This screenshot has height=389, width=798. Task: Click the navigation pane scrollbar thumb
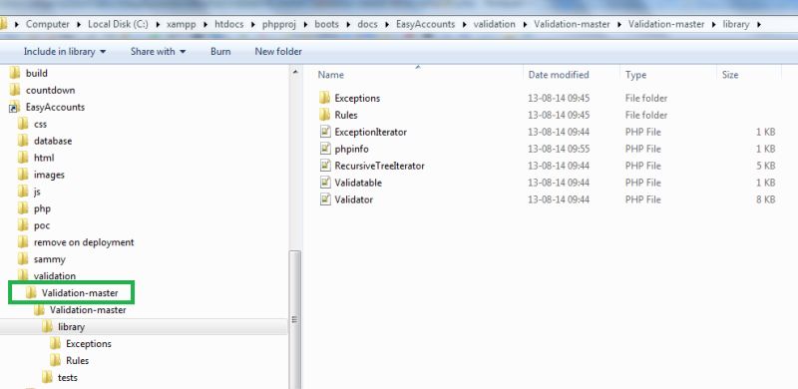tap(294, 319)
